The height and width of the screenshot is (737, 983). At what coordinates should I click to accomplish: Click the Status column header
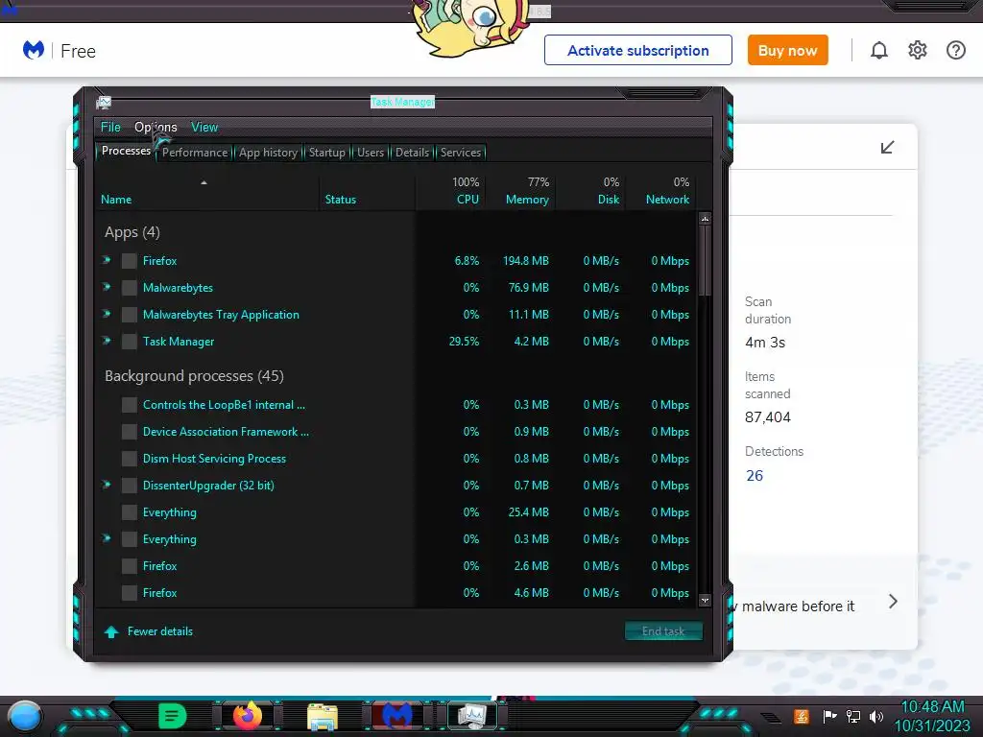click(x=367, y=191)
